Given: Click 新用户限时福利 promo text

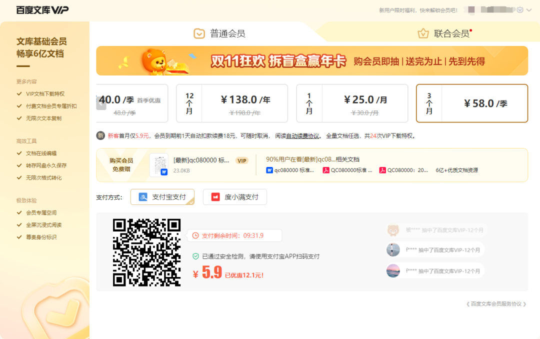Looking at the screenshot, I should click(418, 10).
